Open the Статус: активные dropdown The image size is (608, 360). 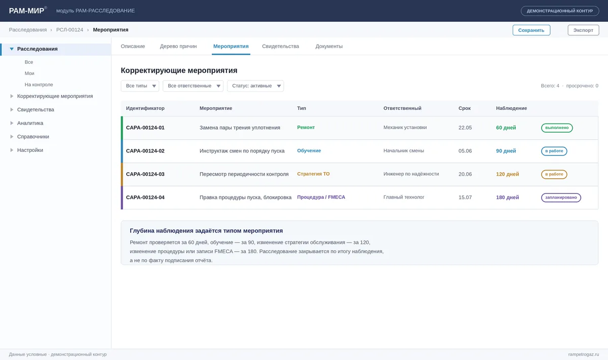255,86
